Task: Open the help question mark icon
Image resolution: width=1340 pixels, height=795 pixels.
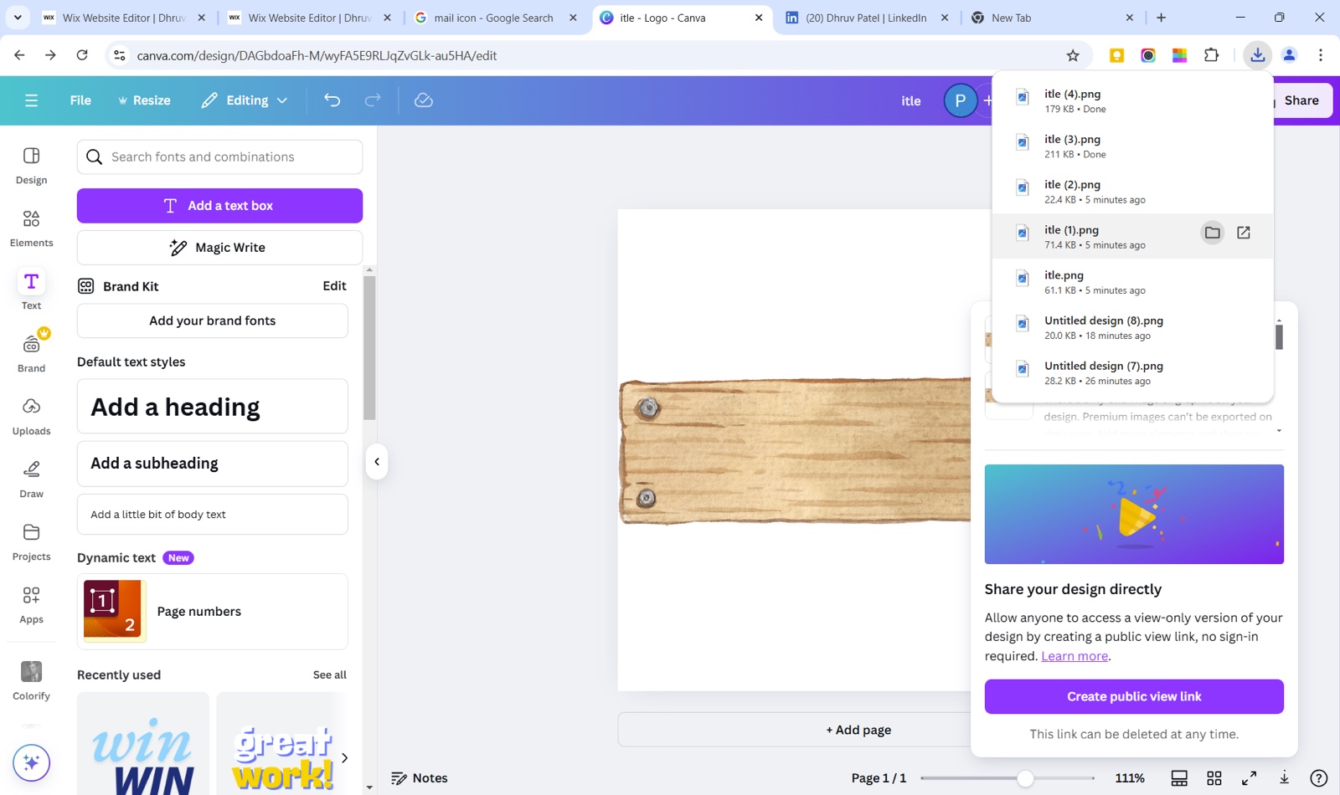Action: 1319,778
